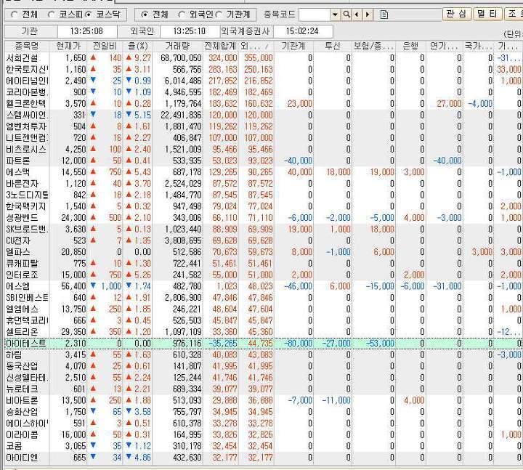Sort by 기관계 column header
This screenshot has height=470, width=523.
coord(293,46)
